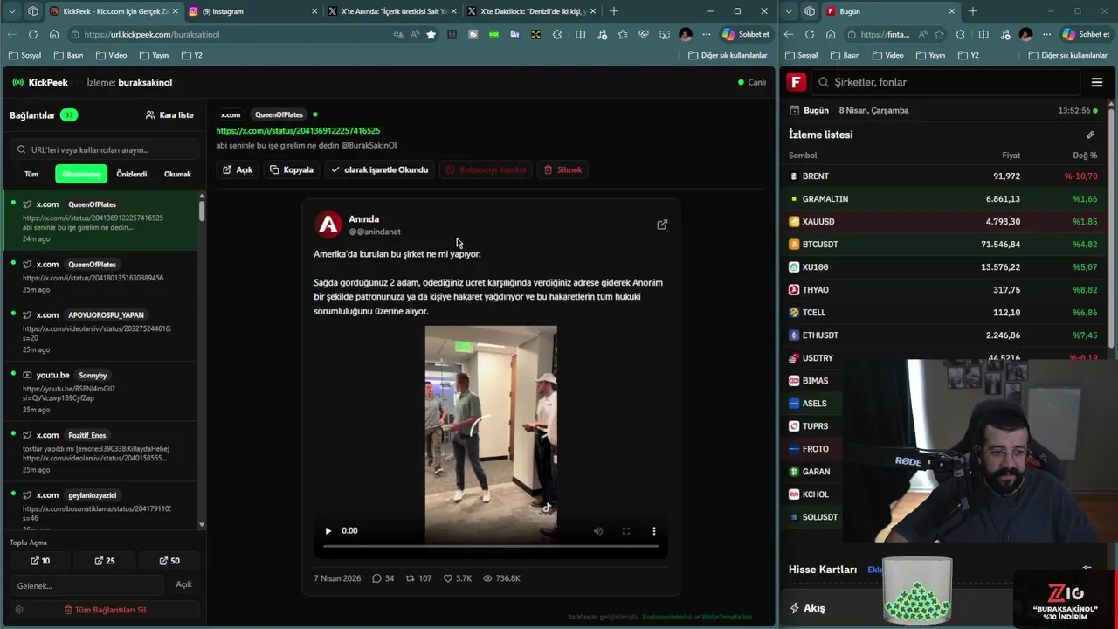Viewport: 1118px width, 629px height.
Task: Select the Tüm filter tab
Action: pyautogui.click(x=31, y=174)
